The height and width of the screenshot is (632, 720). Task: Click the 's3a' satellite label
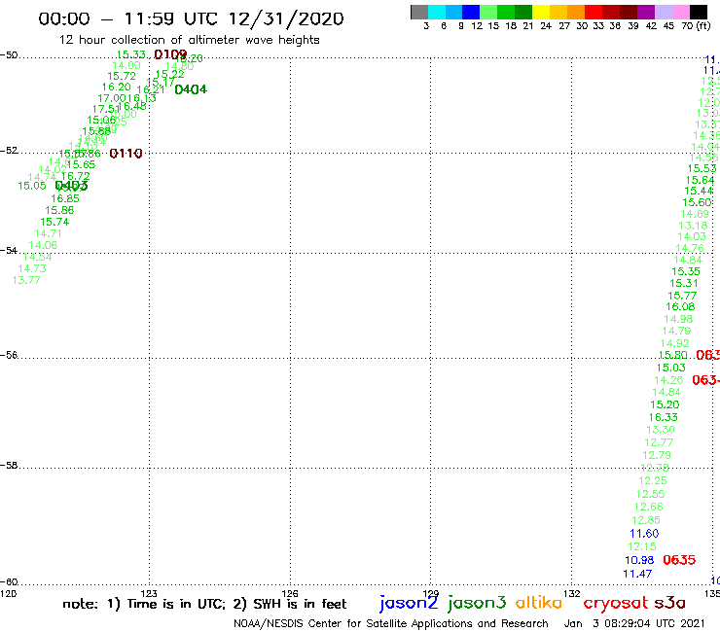pos(670,603)
